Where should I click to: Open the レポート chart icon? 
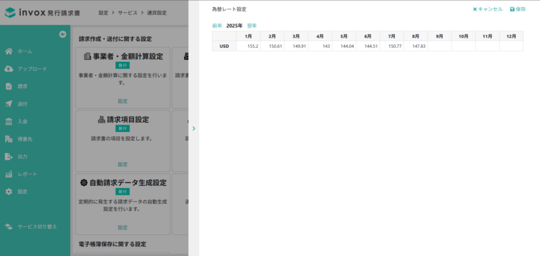click(x=9, y=174)
